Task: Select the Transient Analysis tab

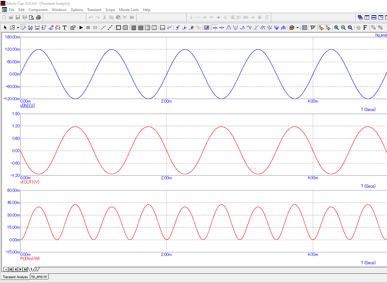Action: coord(15,277)
